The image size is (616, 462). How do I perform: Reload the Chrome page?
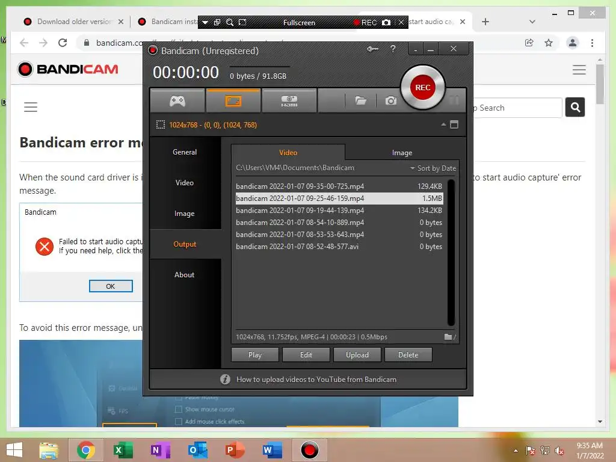click(63, 43)
